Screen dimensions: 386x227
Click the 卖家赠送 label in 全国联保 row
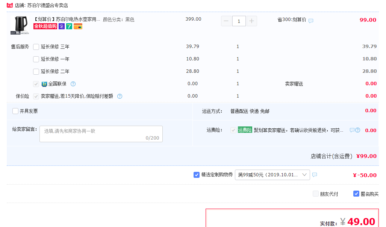(294, 84)
